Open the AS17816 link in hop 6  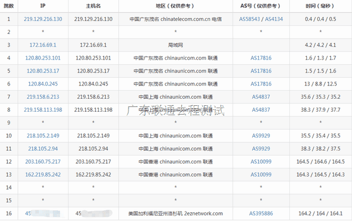(261, 84)
